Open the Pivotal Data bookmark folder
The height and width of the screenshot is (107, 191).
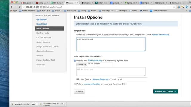[x=70, y=11]
